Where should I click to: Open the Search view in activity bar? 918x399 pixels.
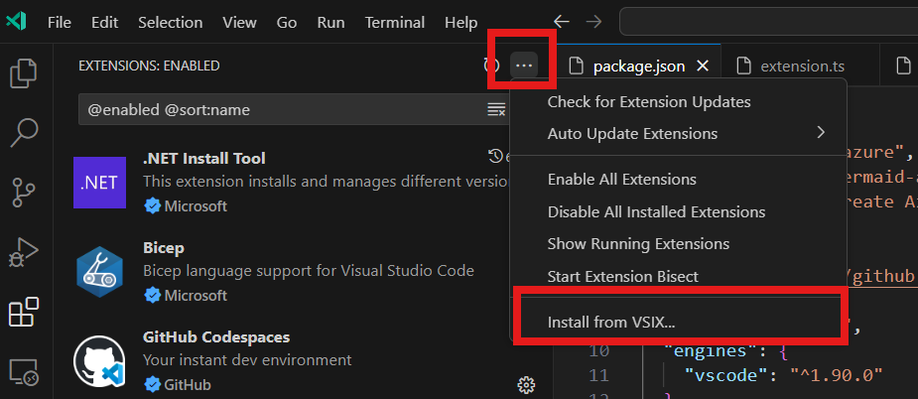click(x=24, y=133)
